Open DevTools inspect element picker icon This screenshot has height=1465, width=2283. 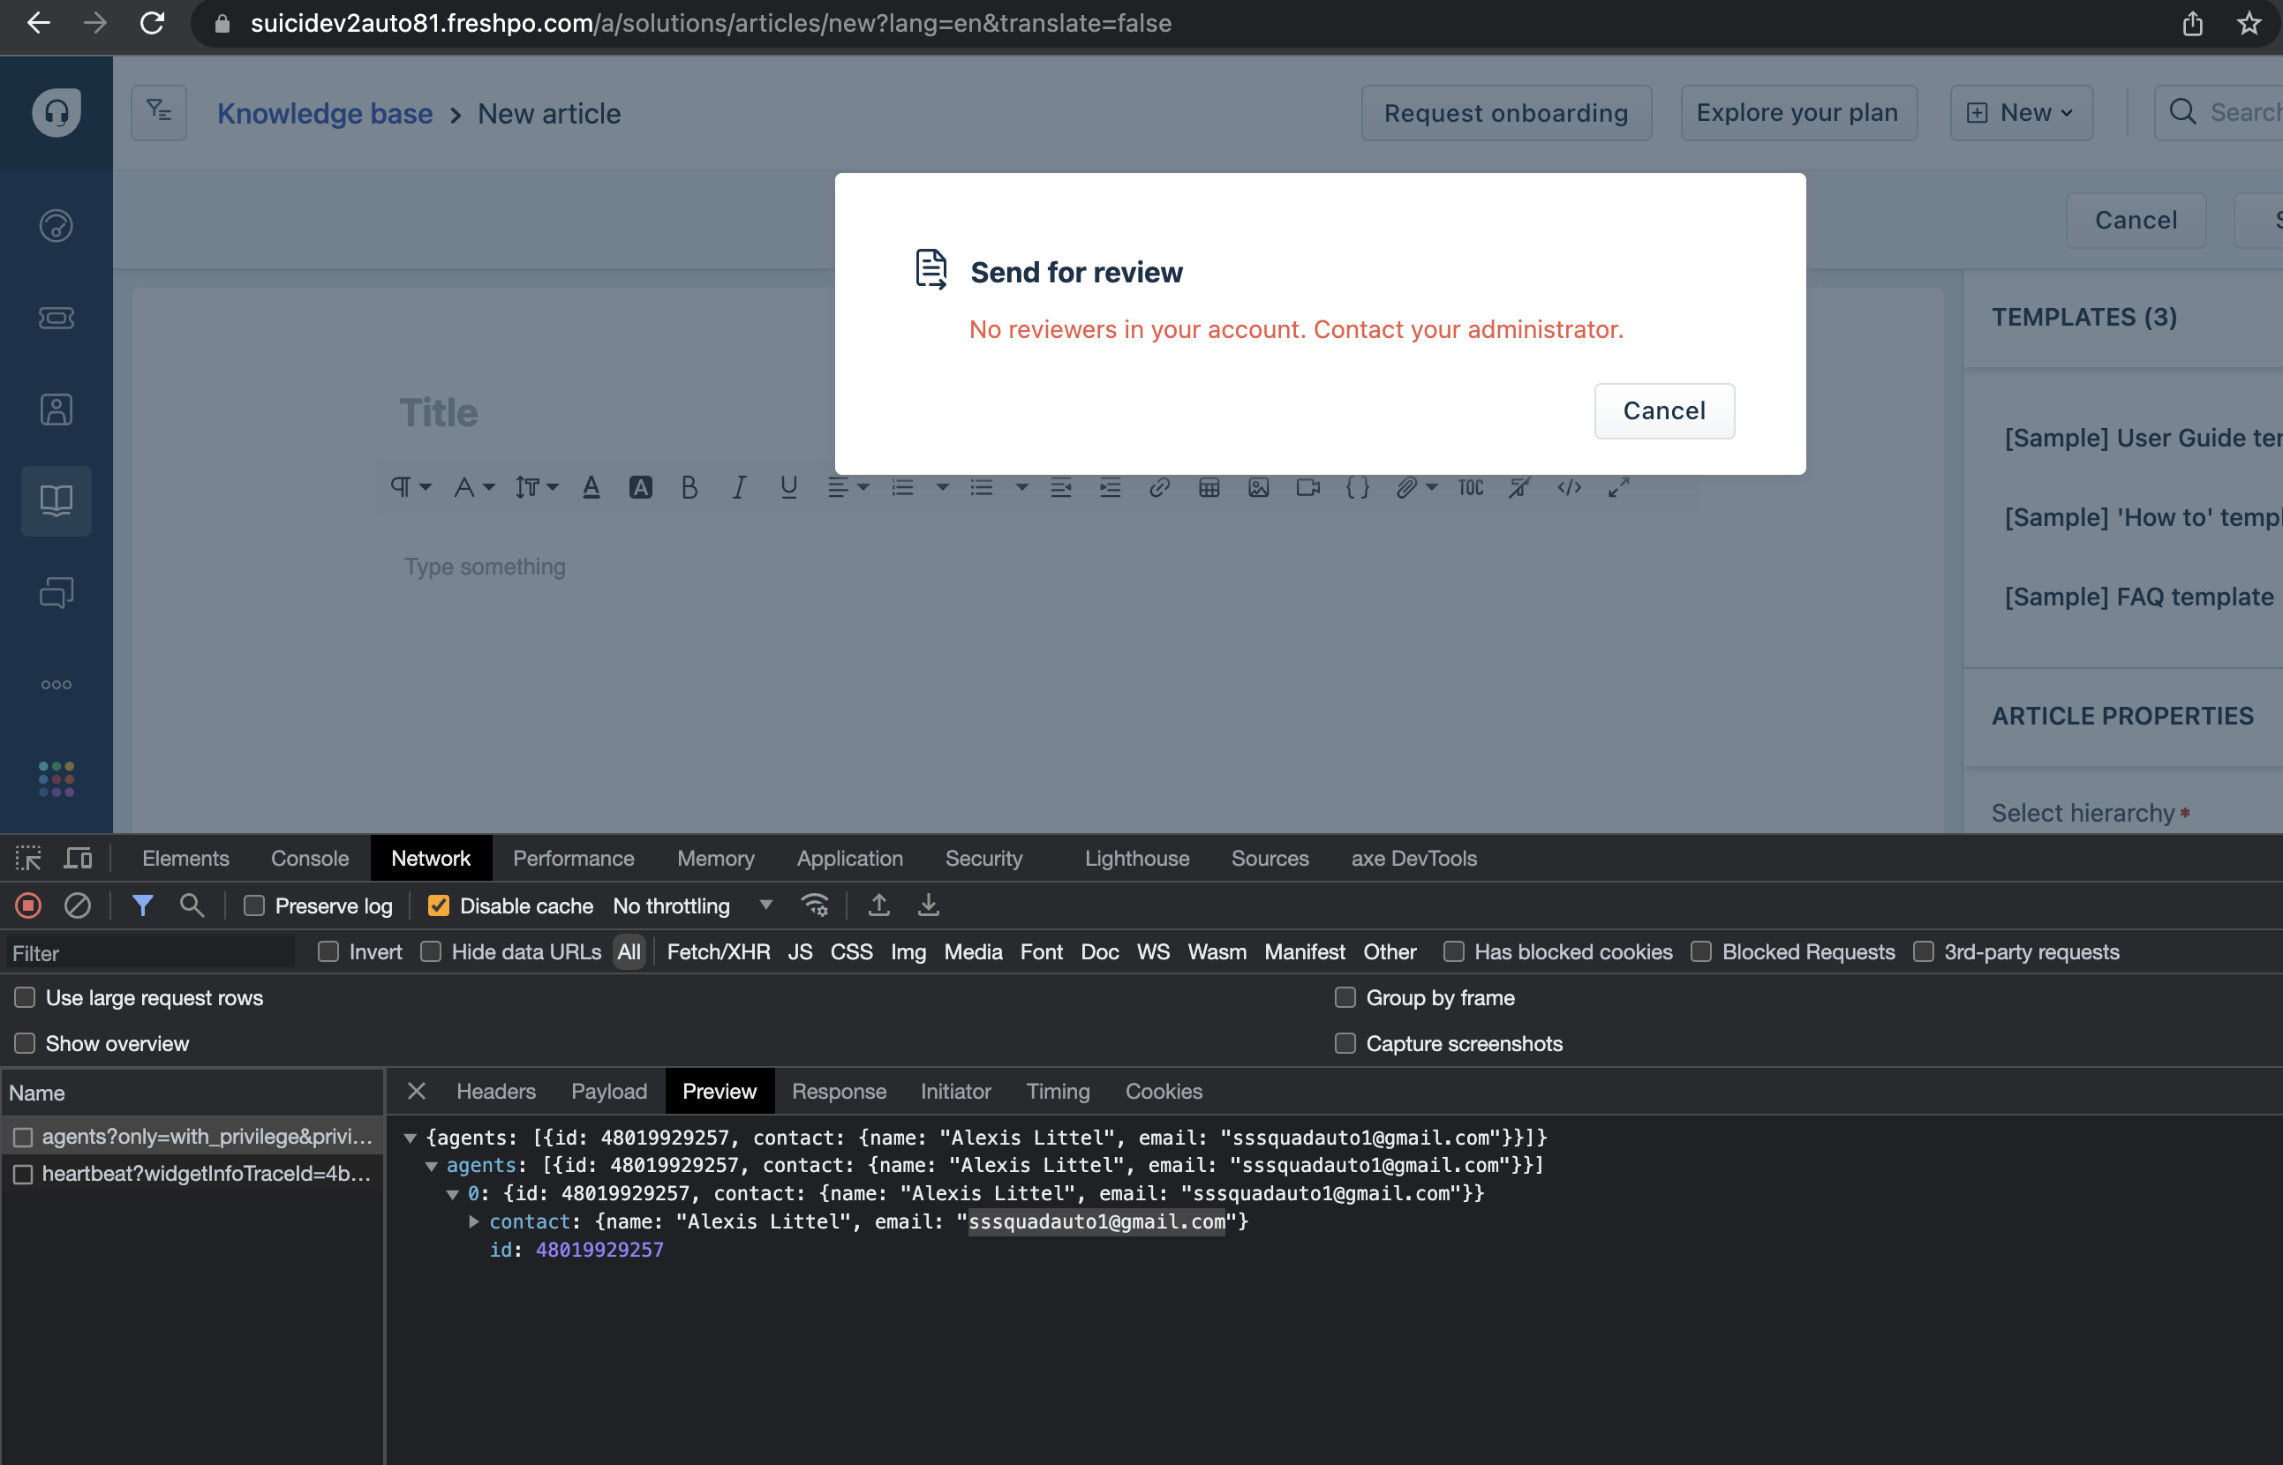pyautogui.click(x=28, y=858)
